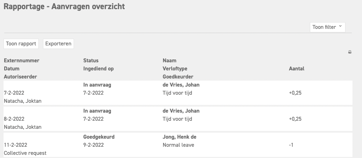Click the 11-2-2022 date cell
Viewport: 362px width, 158px height.
(15, 145)
